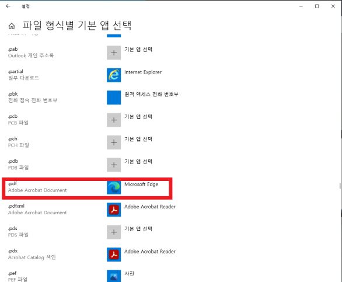342x282 pixels.
Task: Click plus icon for .pcb row
Action: [114, 120]
